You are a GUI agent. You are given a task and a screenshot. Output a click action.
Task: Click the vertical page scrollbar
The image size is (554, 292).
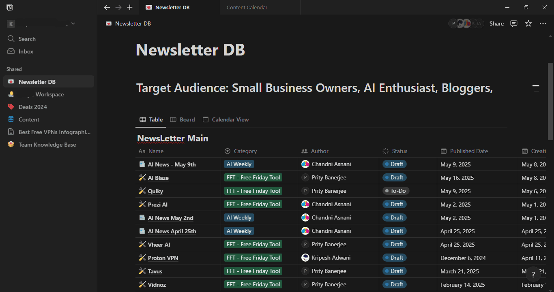click(550, 101)
